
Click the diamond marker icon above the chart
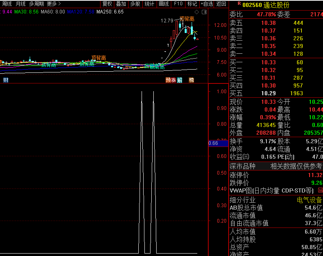coord(197,12)
